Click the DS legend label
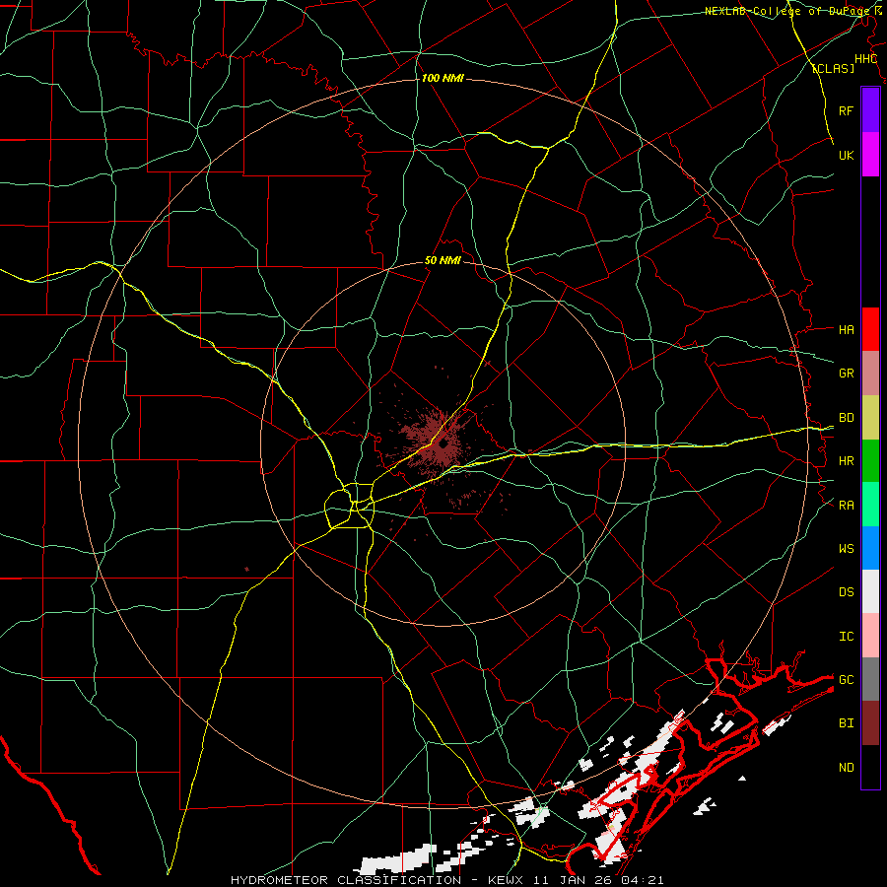The width and height of the screenshot is (887, 887). coord(846,592)
